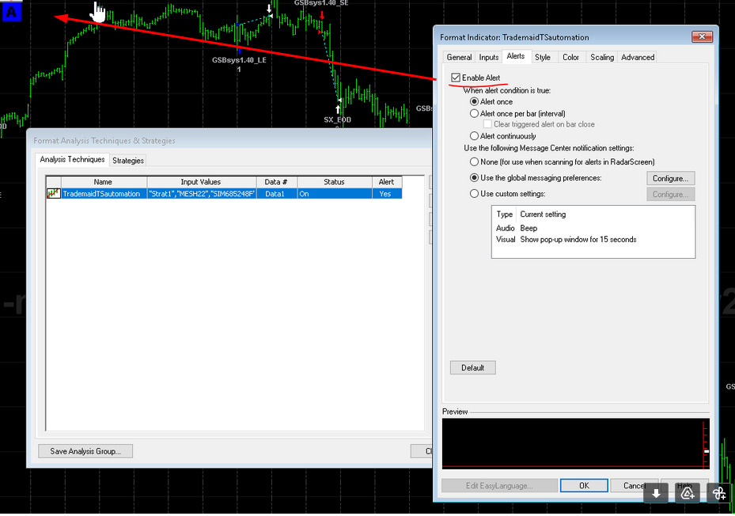Click the TrademaidTSautomation row indicator icon

coord(54,193)
